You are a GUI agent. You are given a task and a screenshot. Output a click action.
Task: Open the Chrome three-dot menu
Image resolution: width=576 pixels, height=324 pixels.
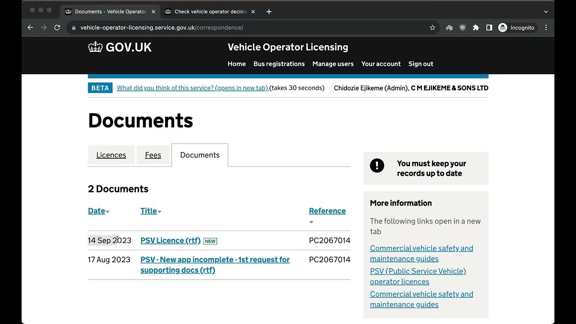pyautogui.click(x=546, y=27)
